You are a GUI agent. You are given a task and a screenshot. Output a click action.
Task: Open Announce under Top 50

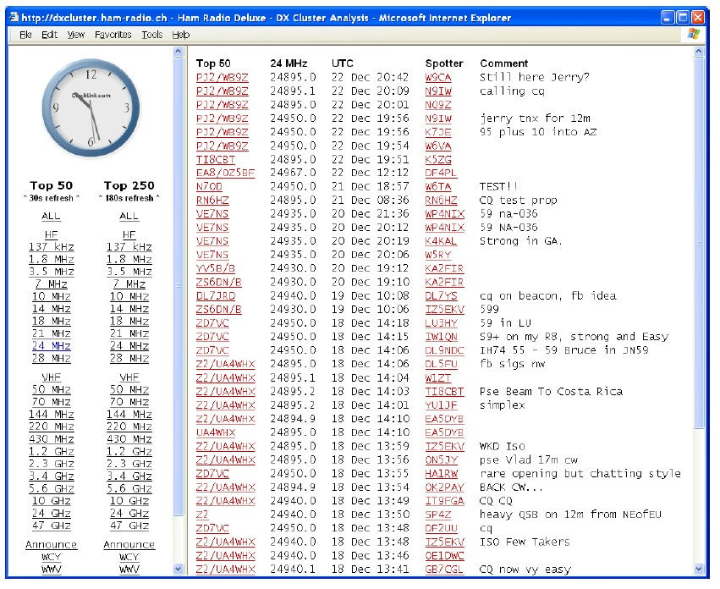(x=51, y=544)
